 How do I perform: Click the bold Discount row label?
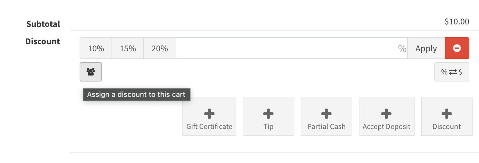coord(43,41)
